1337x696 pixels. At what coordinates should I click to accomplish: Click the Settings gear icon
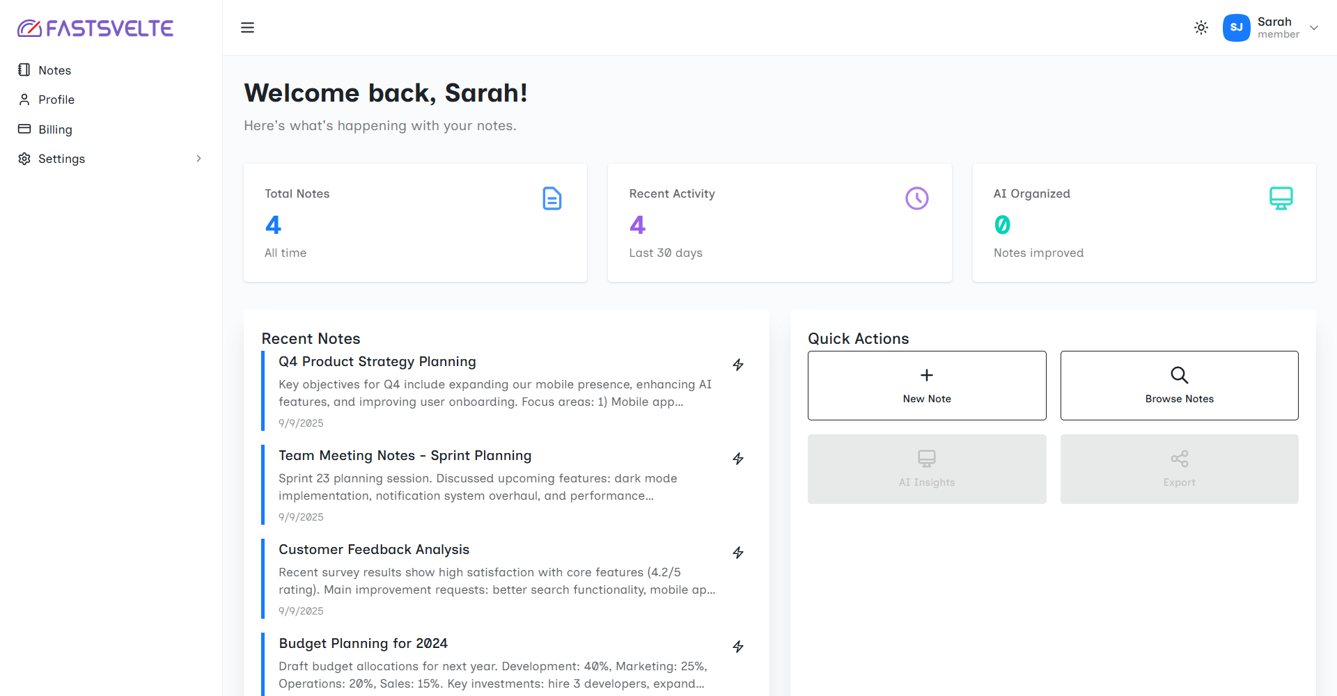(24, 159)
